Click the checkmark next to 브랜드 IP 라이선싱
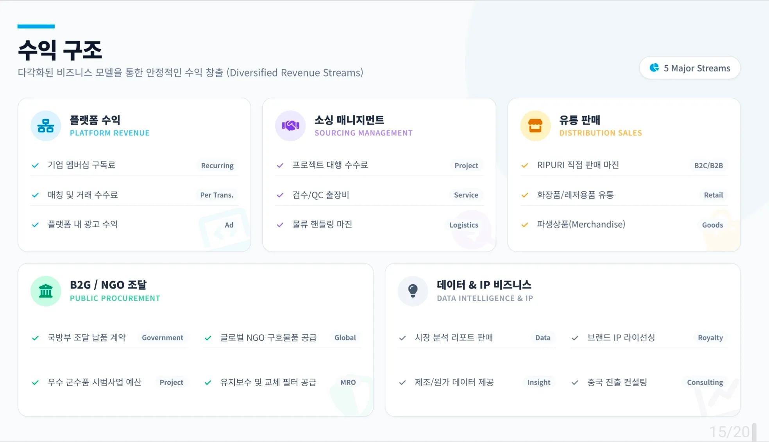 [x=575, y=338]
